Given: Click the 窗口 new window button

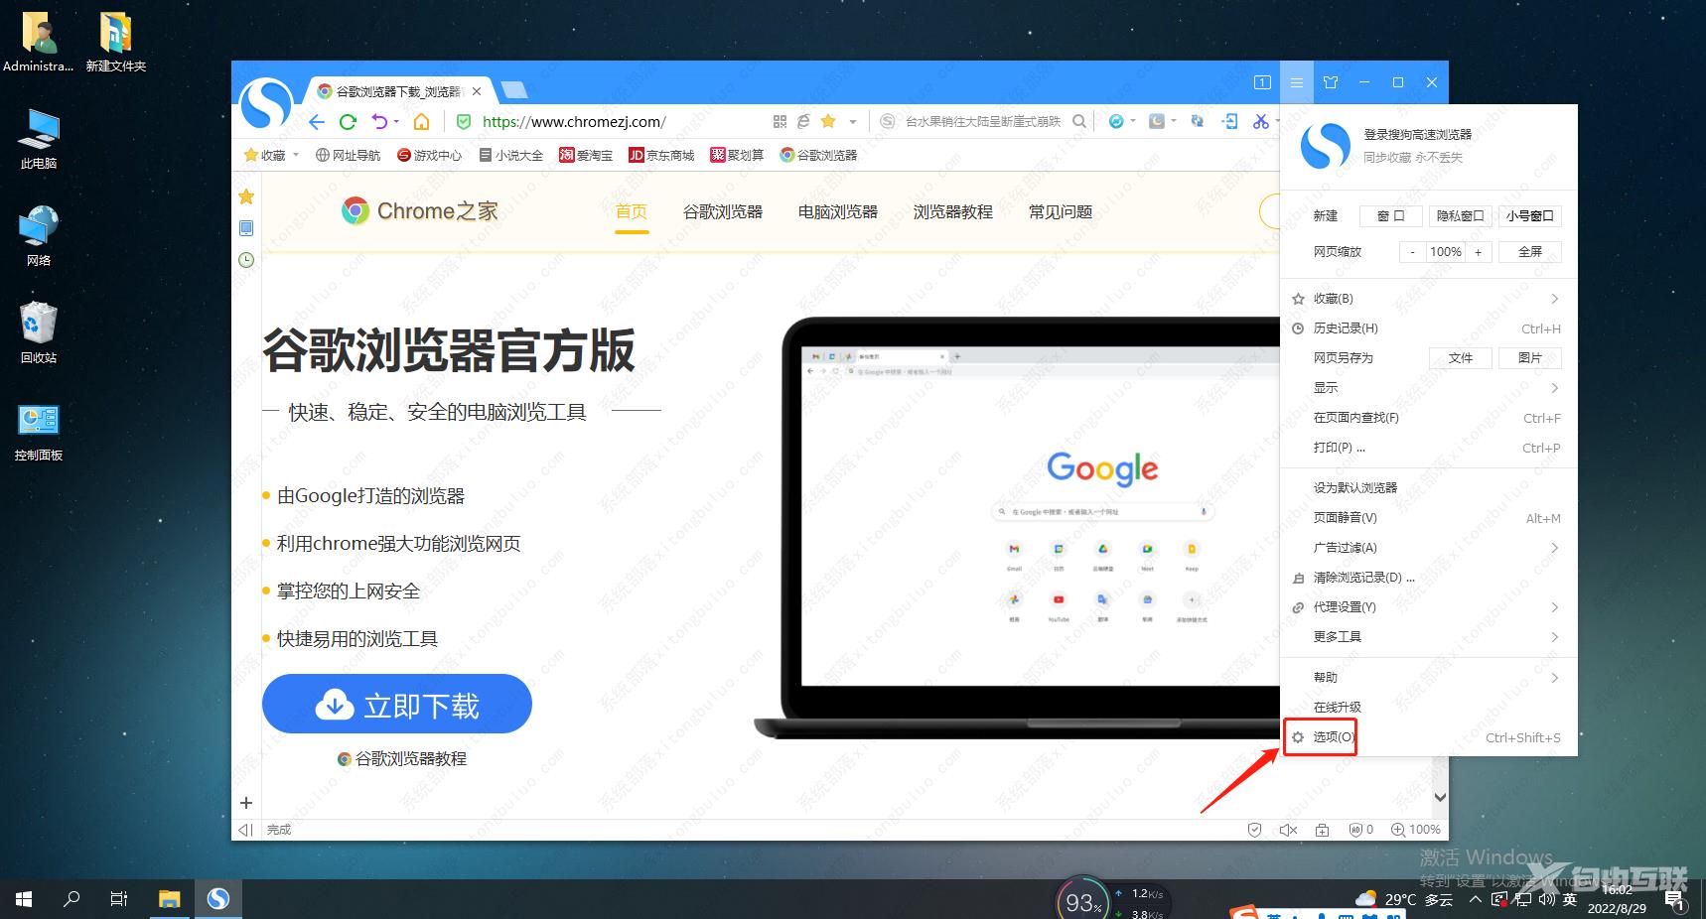Looking at the screenshot, I should click(1390, 215).
